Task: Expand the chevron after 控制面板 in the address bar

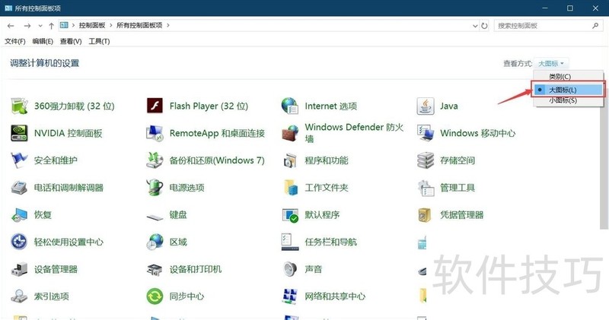Action: click(x=111, y=25)
